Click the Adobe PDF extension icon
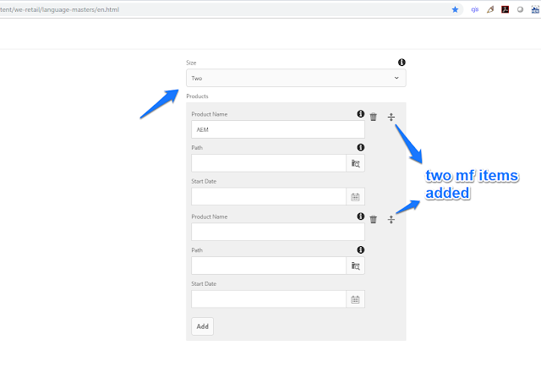The width and height of the screenshot is (541, 367). [505, 9]
